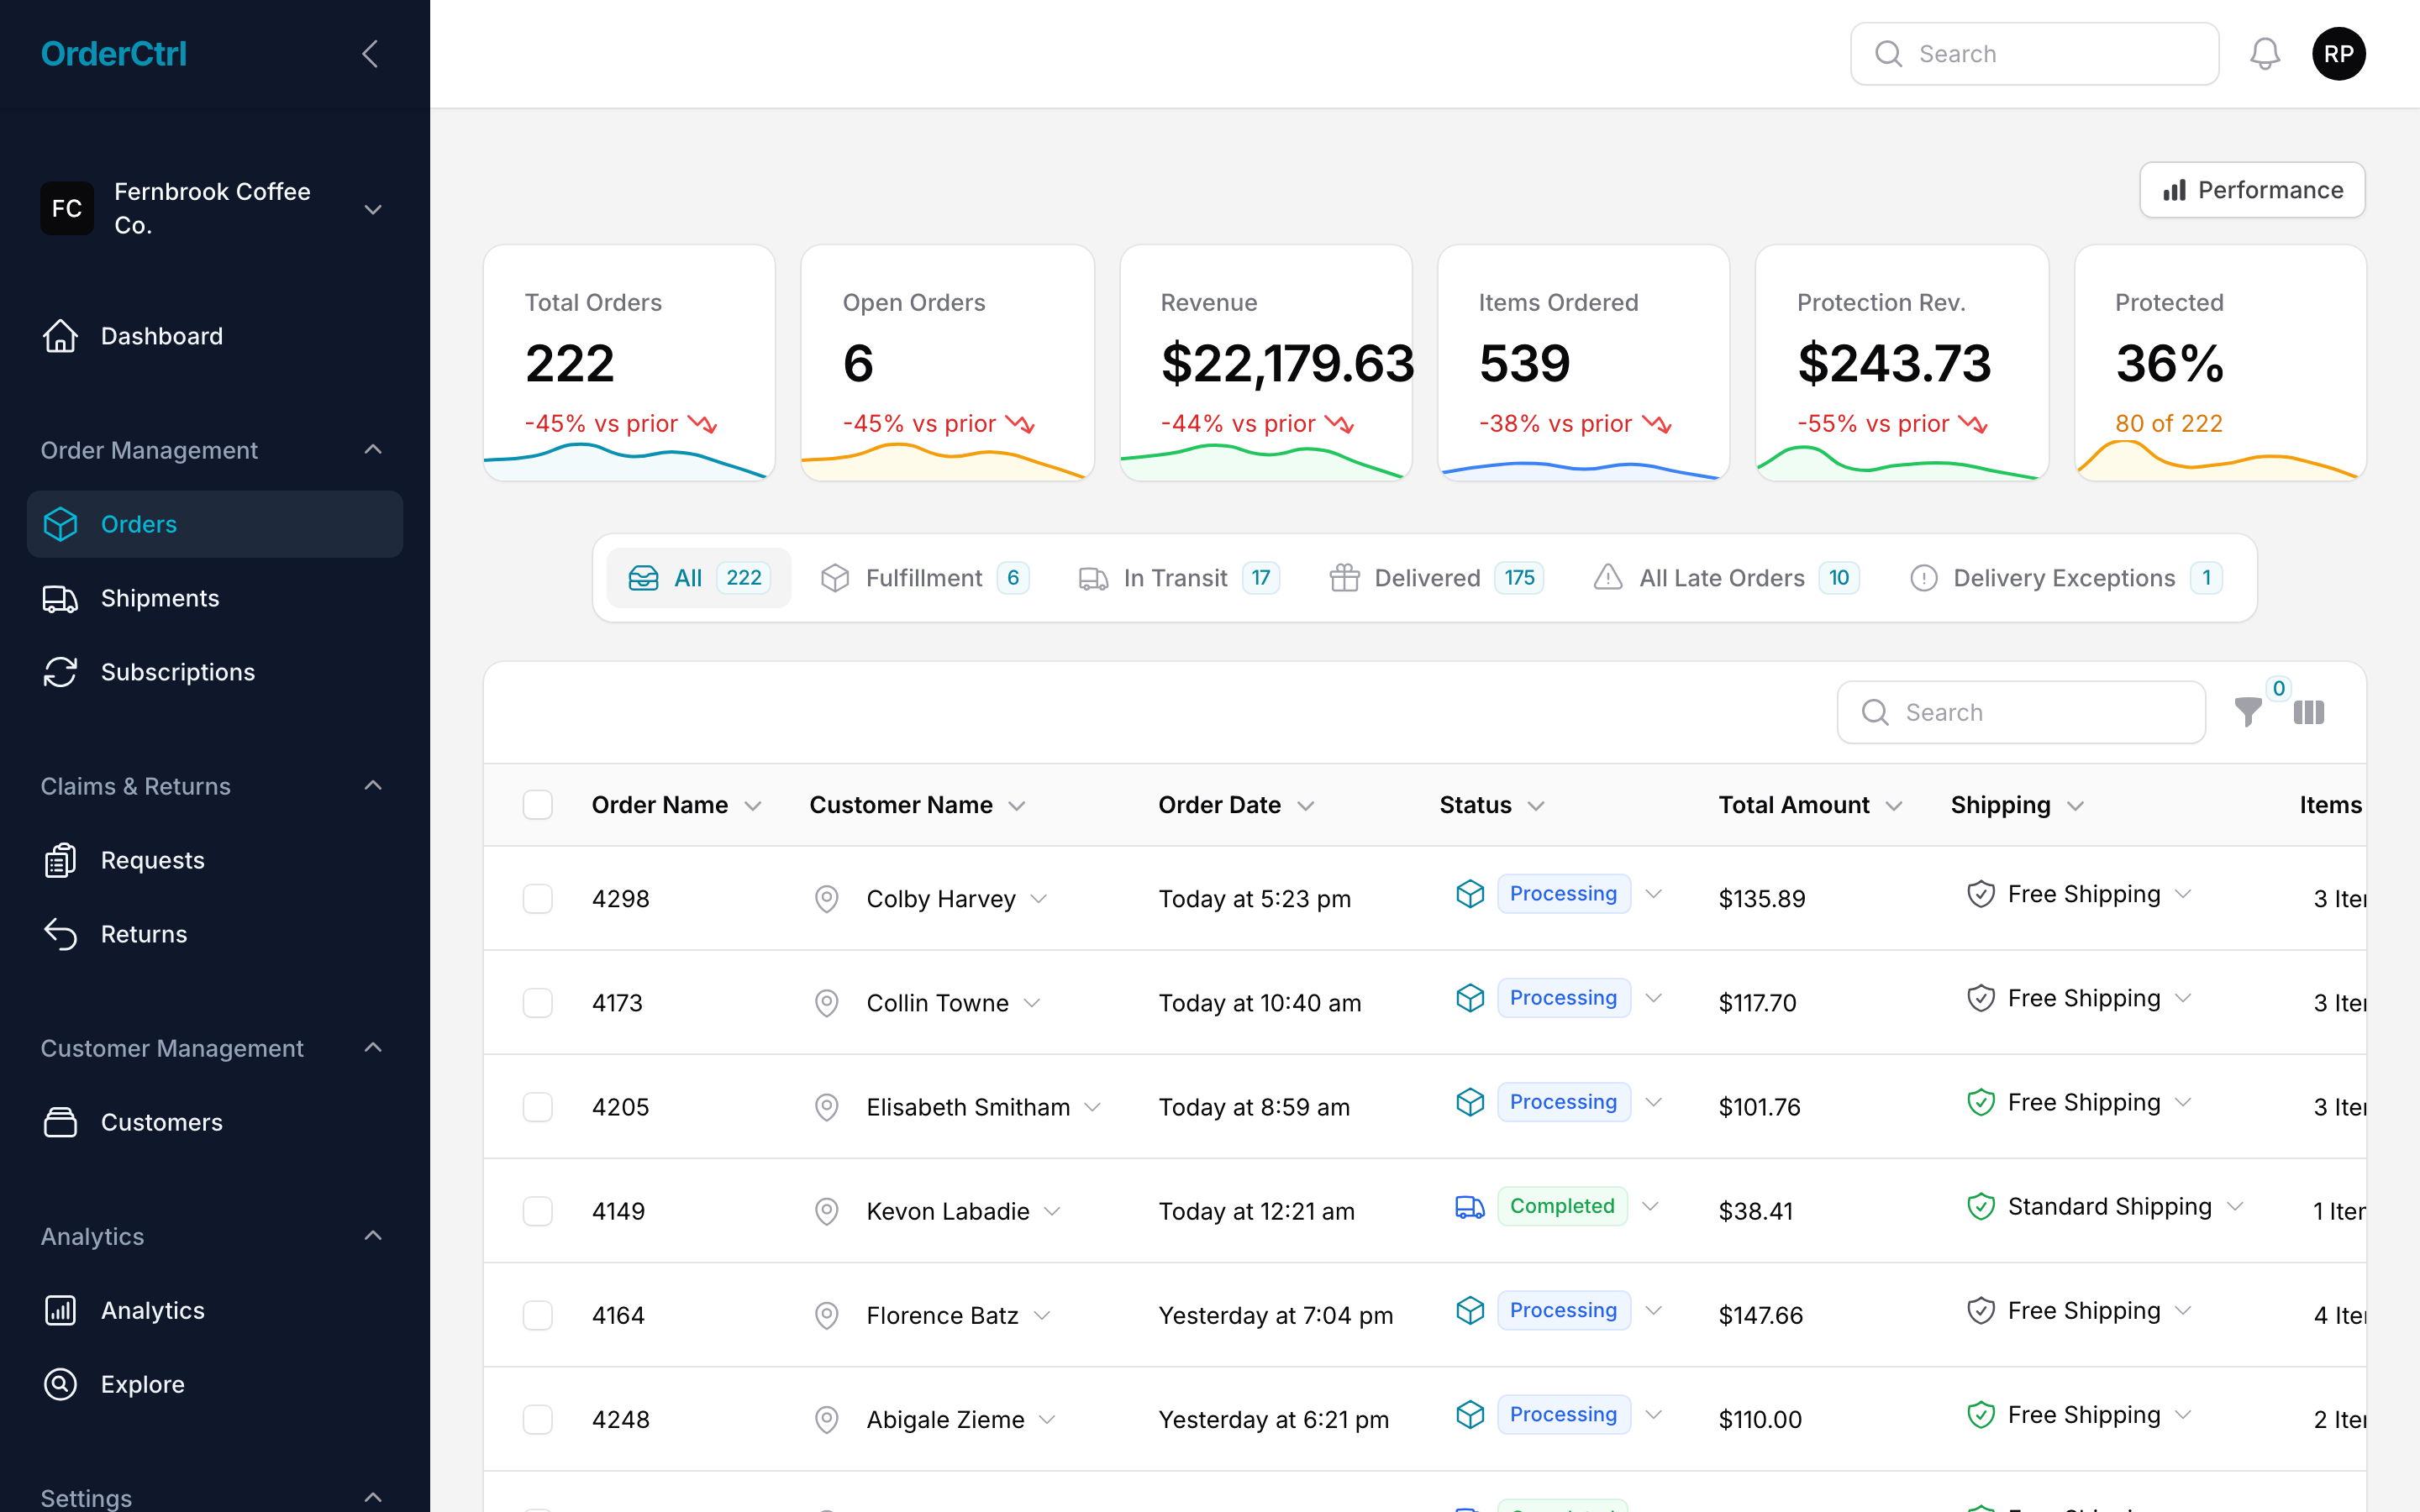2420x1512 pixels.
Task: Click the top header Search field
Action: point(2035,54)
